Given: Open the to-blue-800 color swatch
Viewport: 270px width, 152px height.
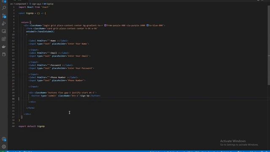Looking at the screenshot, I should [x=148, y=25].
